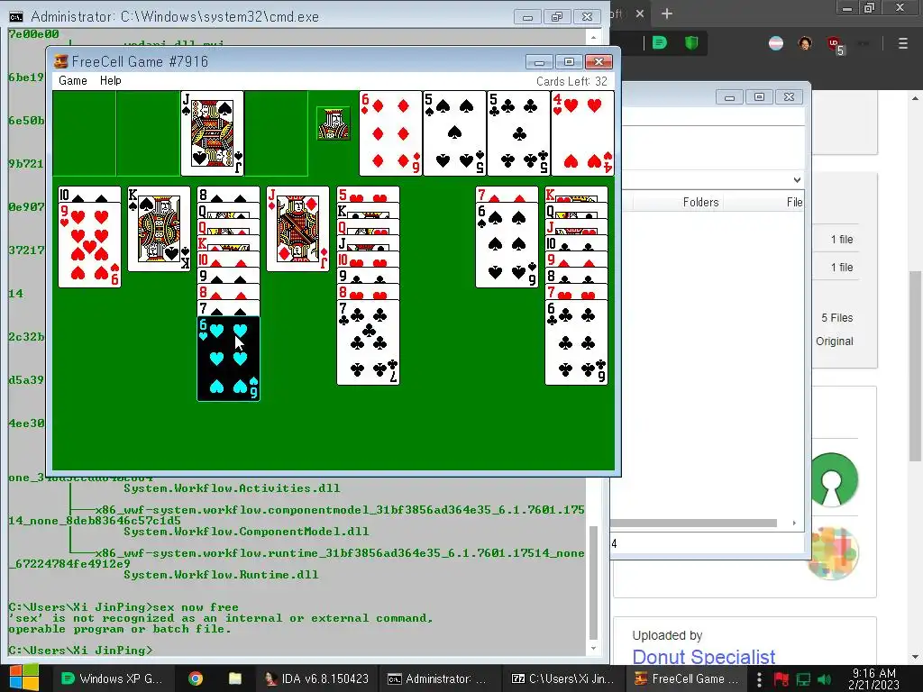The image size is (923, 692).
Task: Open File Explorer from the taskbar
Action: 235,678
